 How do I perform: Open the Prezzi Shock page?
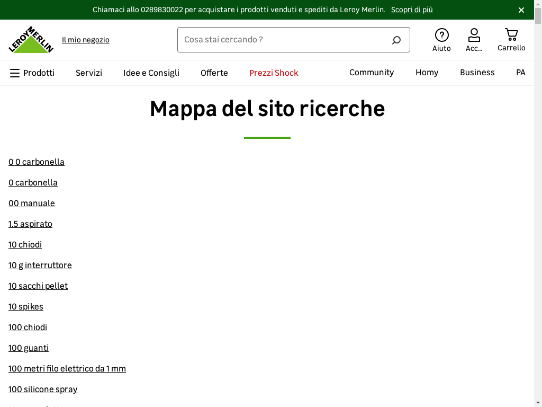click(x=274, y=73)
